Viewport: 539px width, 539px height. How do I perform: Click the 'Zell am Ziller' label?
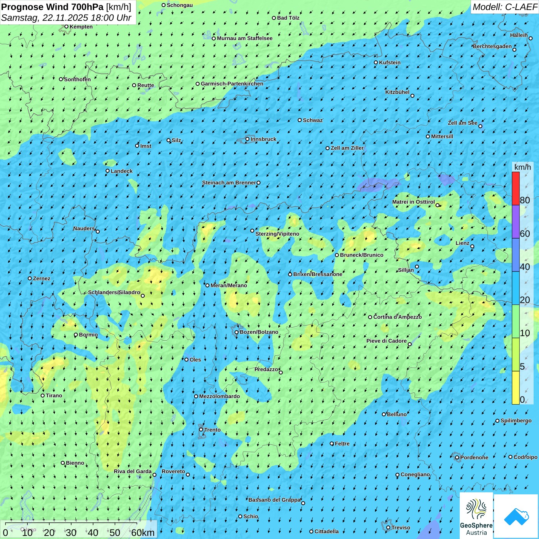[x=347, y=148]
